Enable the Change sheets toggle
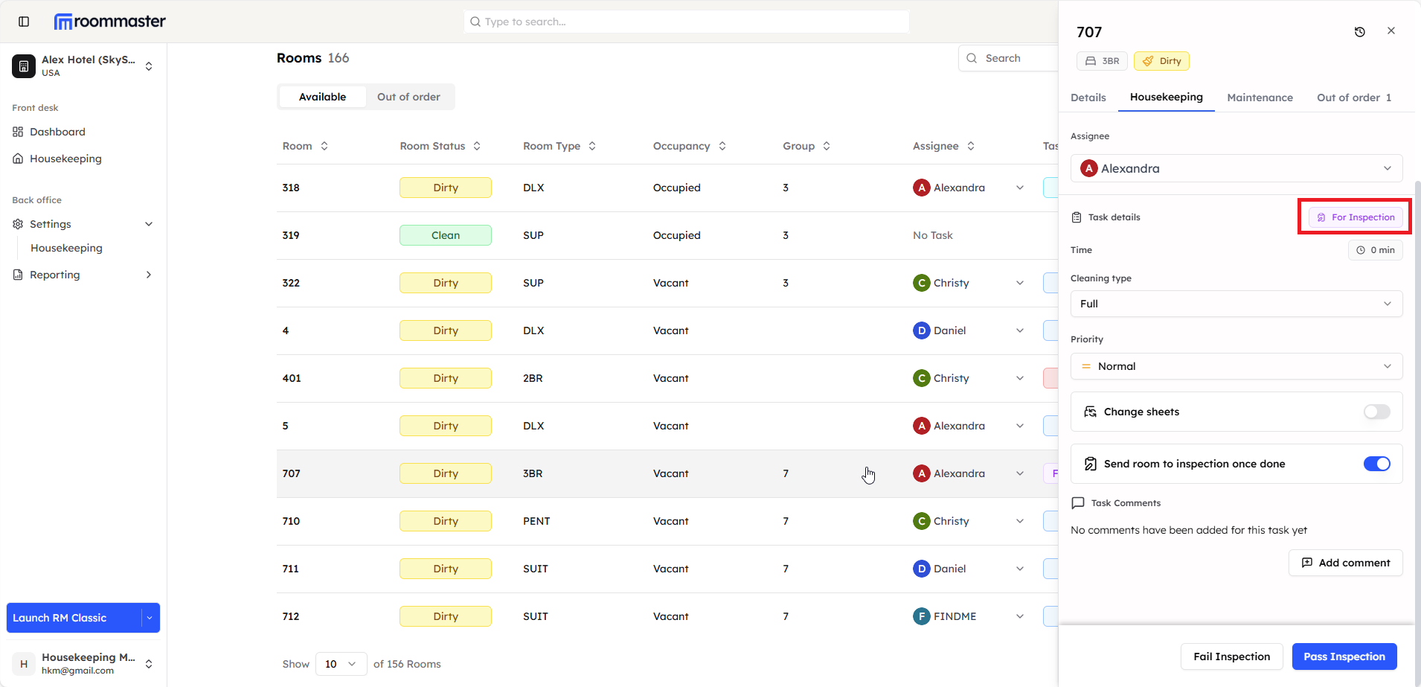This screenshot has height=687, width=1421. pos(1376,412)
